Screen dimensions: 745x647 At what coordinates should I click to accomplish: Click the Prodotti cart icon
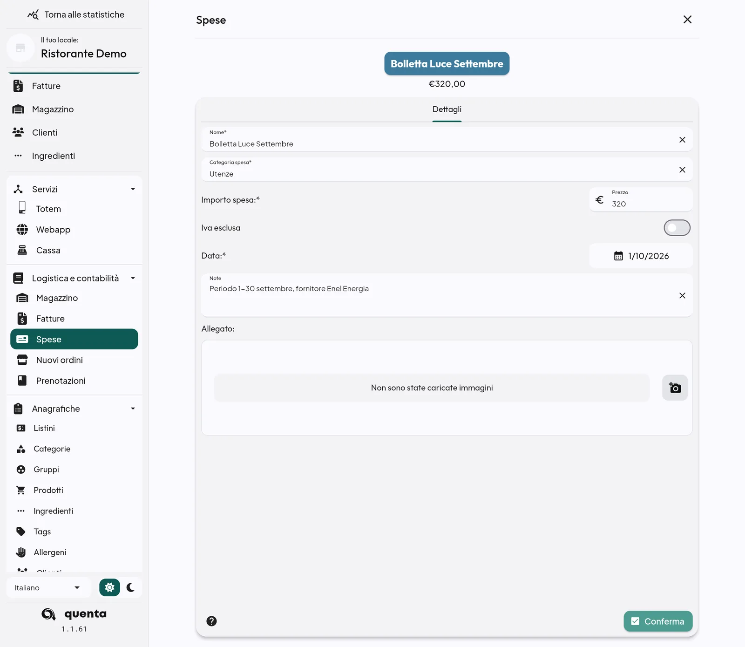tap(21, 490)
